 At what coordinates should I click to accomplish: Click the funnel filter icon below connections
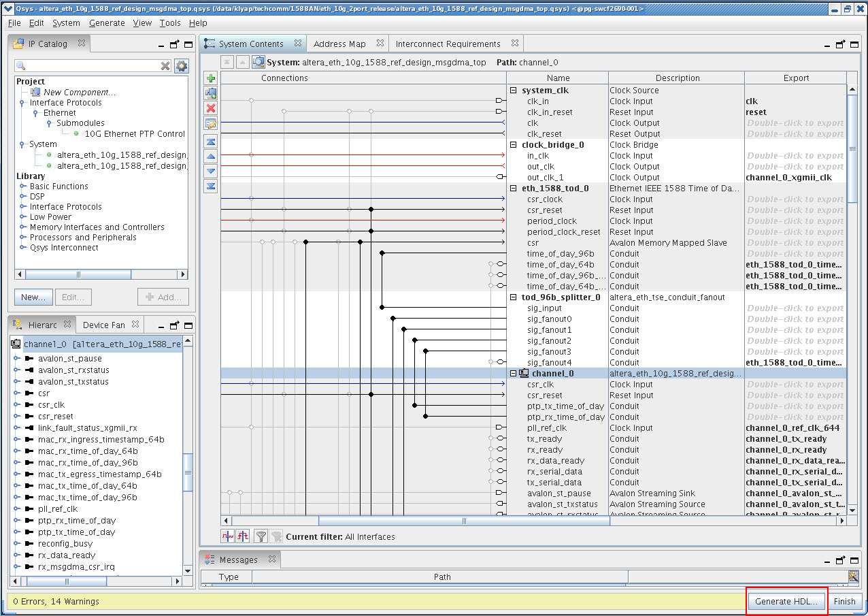pyautogui.click(x=261, y=536)
